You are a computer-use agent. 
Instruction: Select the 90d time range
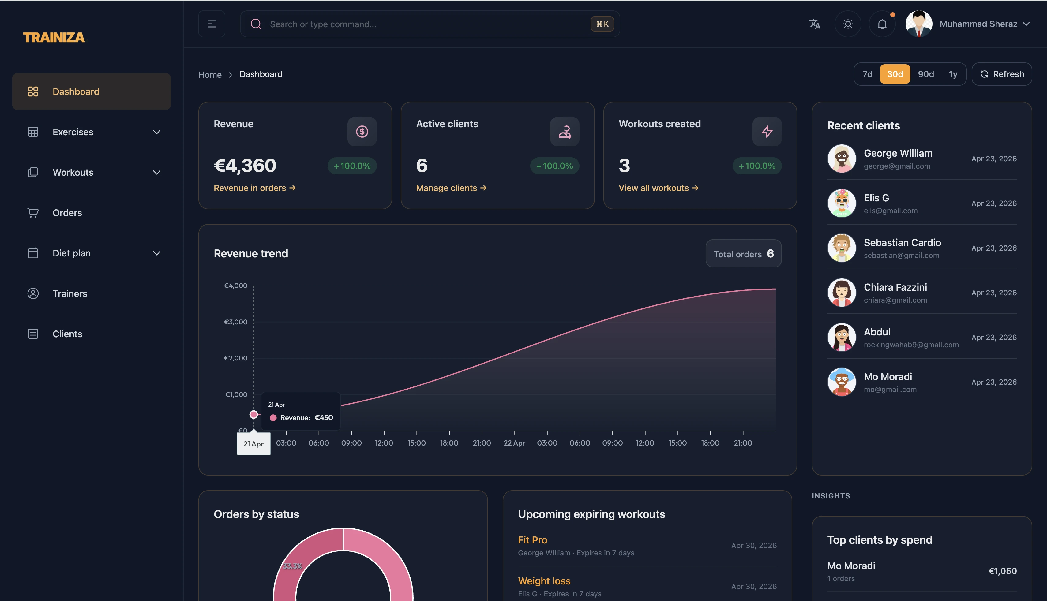[x=926, y=74]
